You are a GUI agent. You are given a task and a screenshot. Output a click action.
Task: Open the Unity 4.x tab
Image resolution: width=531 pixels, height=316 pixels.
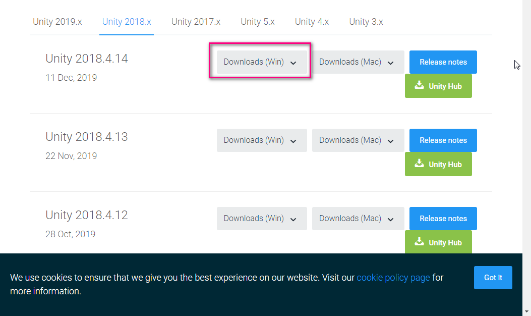click(x=312, y=22)
